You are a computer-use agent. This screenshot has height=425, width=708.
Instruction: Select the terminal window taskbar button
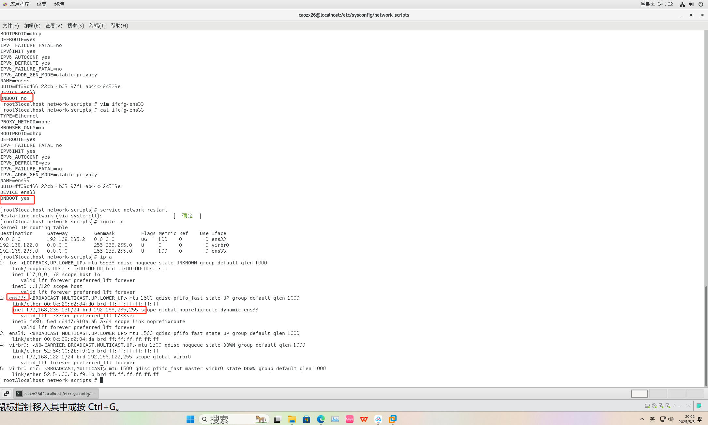[56, 394]
